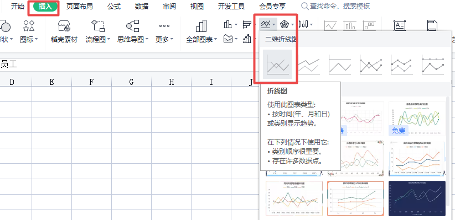
Task: Click the combo chart icon
Action: pos(247,39)
